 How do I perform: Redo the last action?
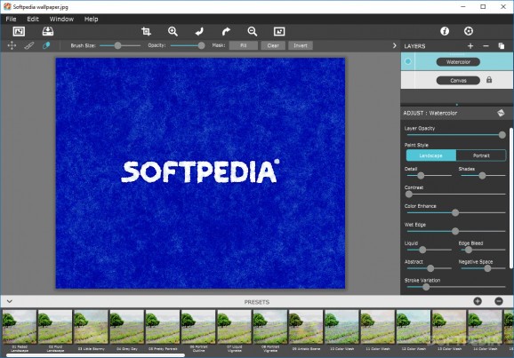click(226, 31)
